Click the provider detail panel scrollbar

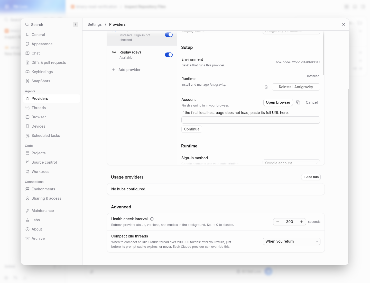[x=323, y=53]
